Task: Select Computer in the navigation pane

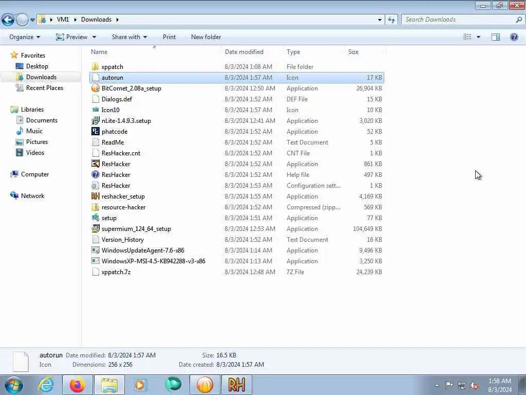Action: pyautogui.click(x=35, y=174)
